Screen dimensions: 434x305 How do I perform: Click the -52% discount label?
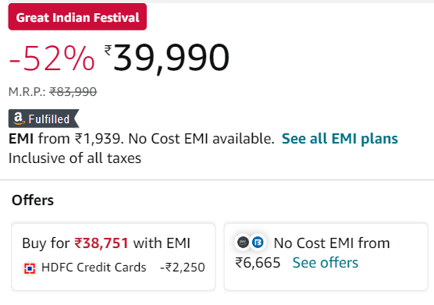pos(52,59)
